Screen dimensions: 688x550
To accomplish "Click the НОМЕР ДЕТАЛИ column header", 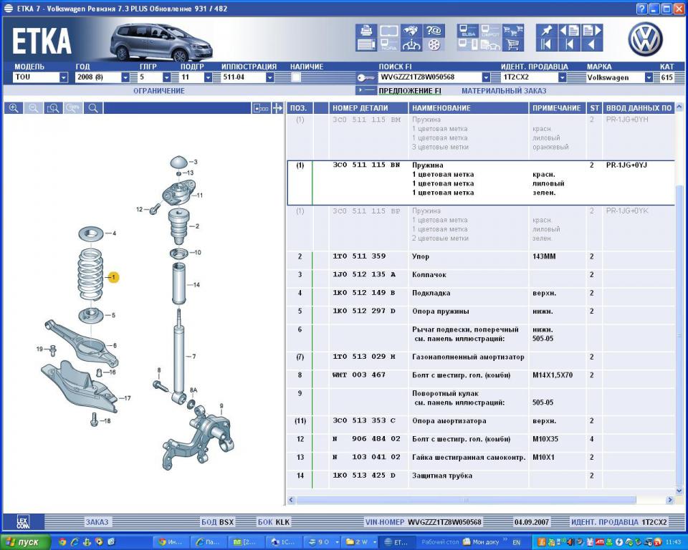I will 368,108.
